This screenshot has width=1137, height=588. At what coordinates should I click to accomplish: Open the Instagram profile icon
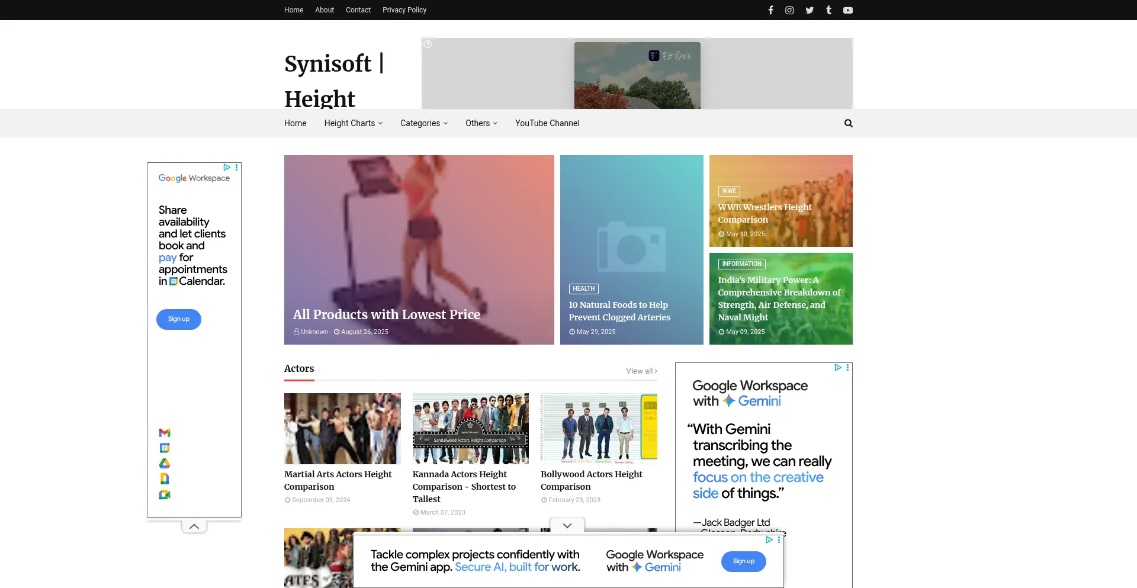[x=789, y=10]
